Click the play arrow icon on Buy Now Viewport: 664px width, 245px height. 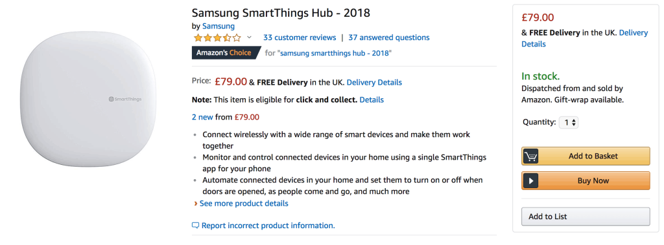point(530,181)
